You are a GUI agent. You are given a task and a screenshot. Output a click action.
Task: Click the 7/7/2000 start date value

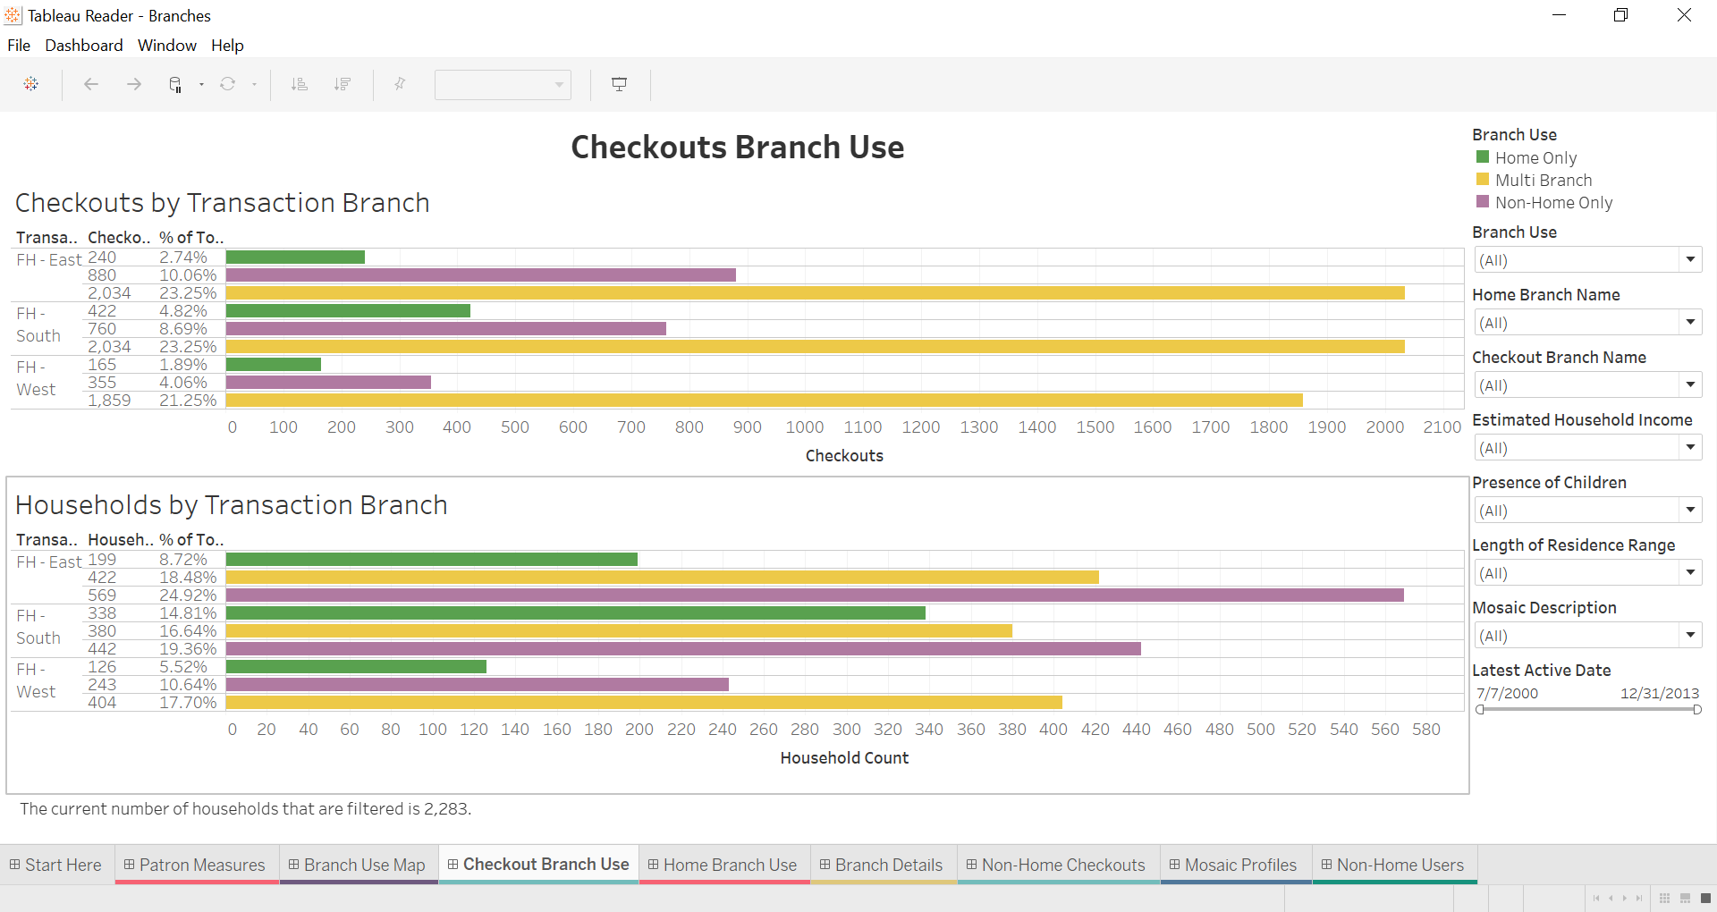coord(1507,693)
